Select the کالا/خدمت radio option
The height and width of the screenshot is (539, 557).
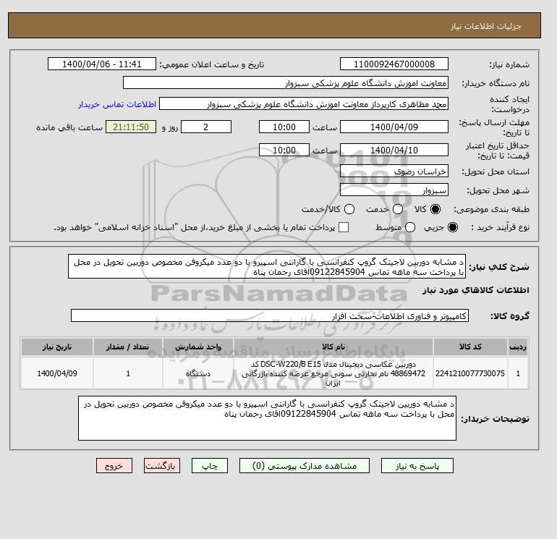coord(349,209)
